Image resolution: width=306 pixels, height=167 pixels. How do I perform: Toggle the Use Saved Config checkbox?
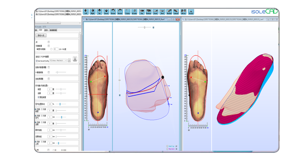(x=37, y=61)
